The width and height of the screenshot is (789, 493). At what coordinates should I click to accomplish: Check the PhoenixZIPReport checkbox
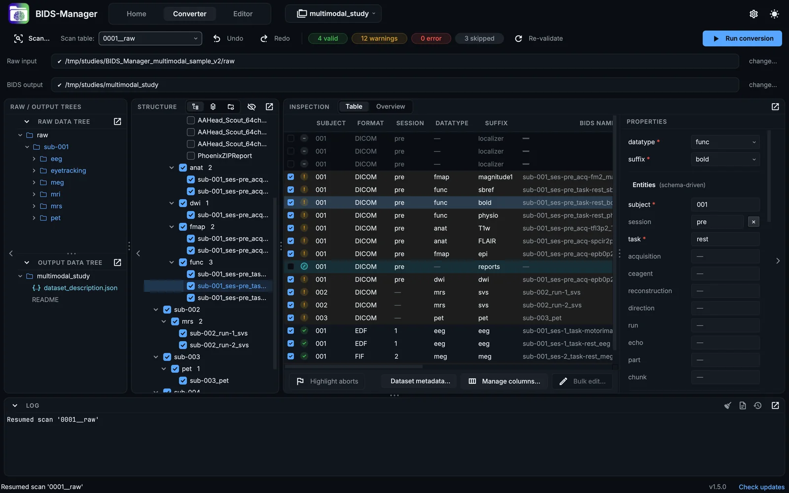191,156
